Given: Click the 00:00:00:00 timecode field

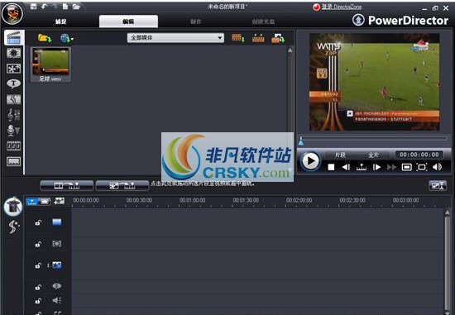Looking at the screenshot, I should click(x=419, y=155).
